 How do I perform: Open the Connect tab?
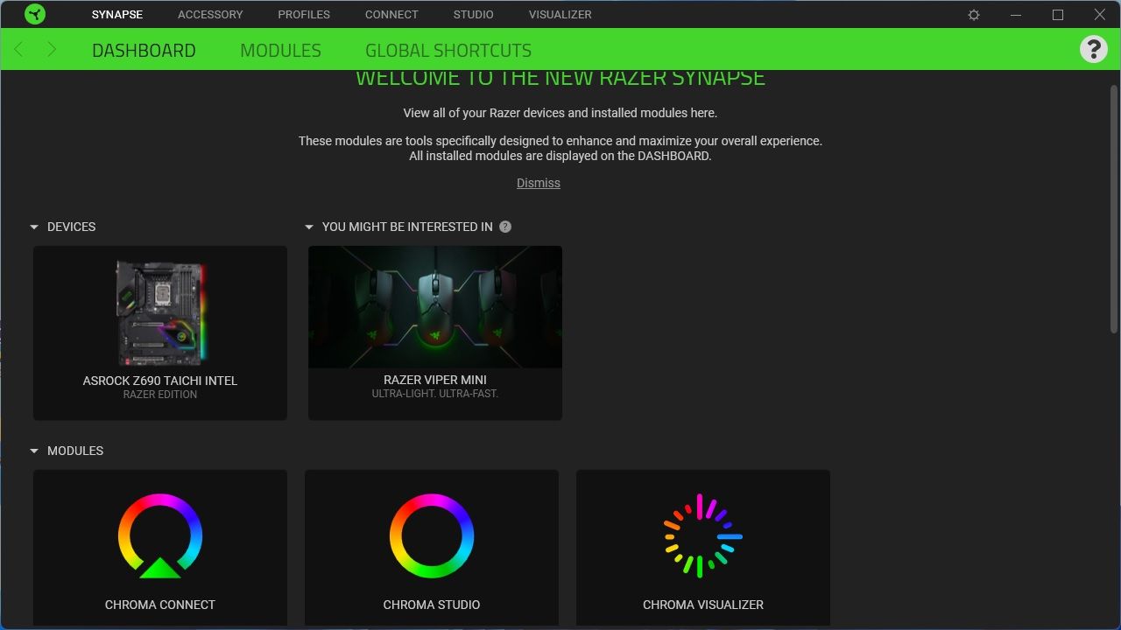[x=391, y=15]
